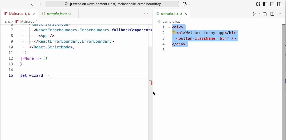Toggle the bottom panel
286x140 pixels.
[x=272, y=4]
